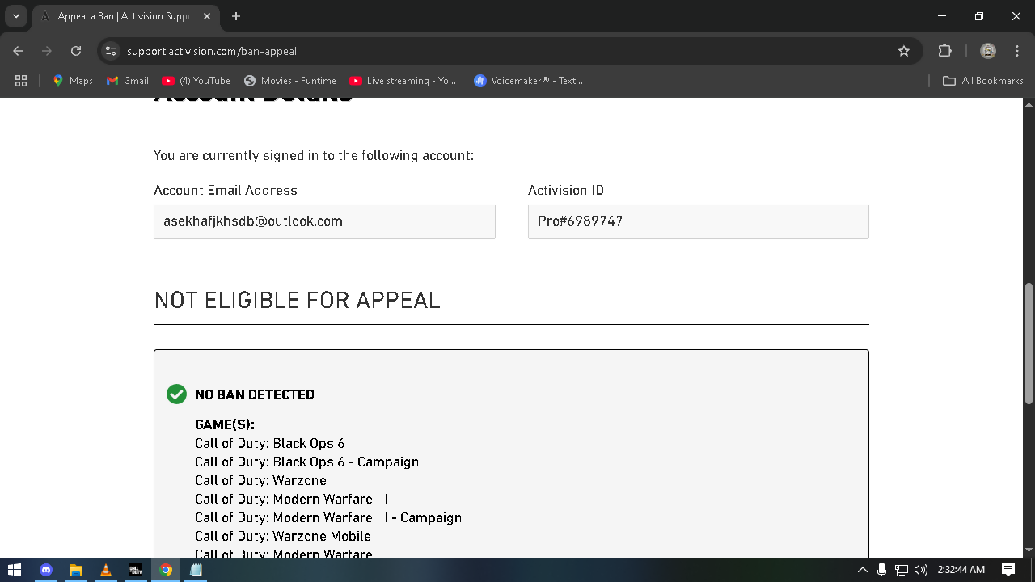The height and width of the screenshot is (582, 1035).
Task: Select the Appeal a Ban tab
Action: [x=121, y=16]
